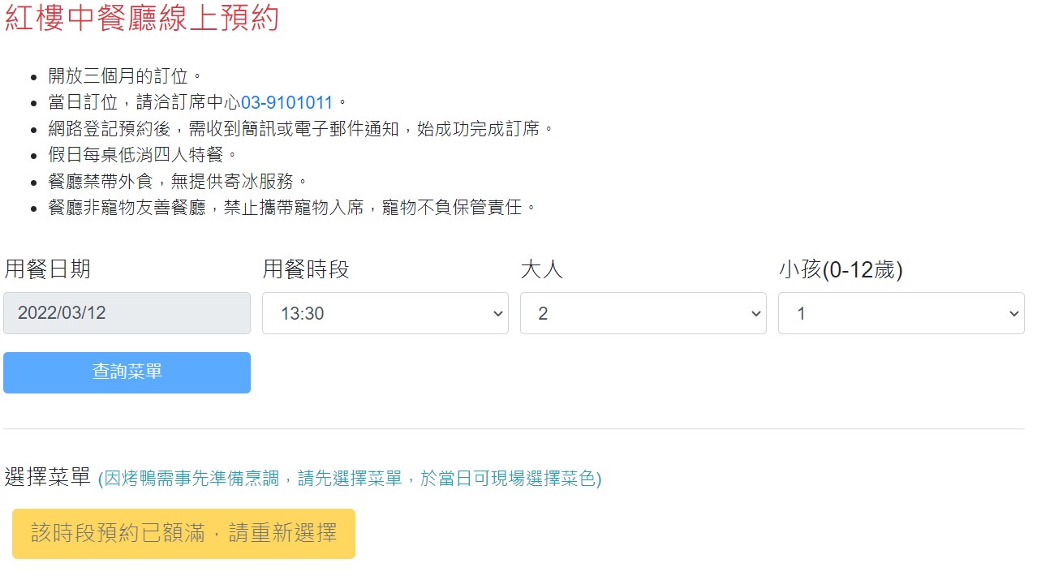Click the 用餐日期 column label
This screenshot has width=1037, height=576.
click(x=45, y=269)
